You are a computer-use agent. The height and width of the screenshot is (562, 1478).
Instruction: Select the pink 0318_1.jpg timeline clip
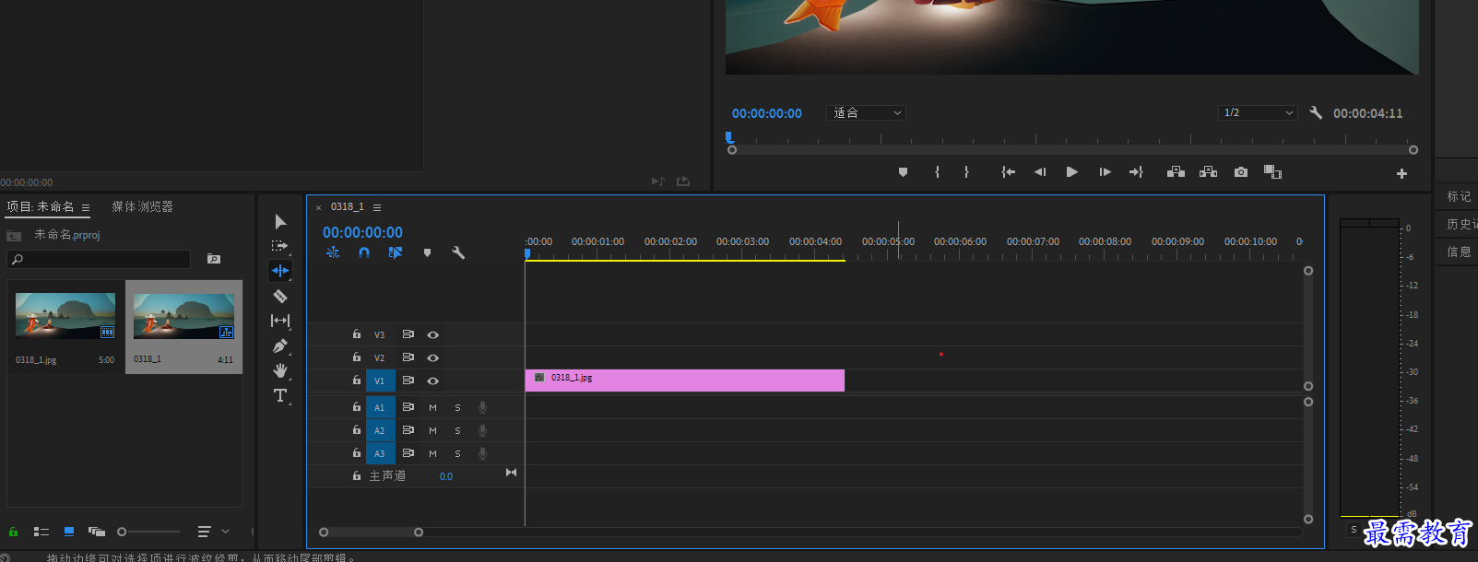pyautogui.click(x=685, y=381)
